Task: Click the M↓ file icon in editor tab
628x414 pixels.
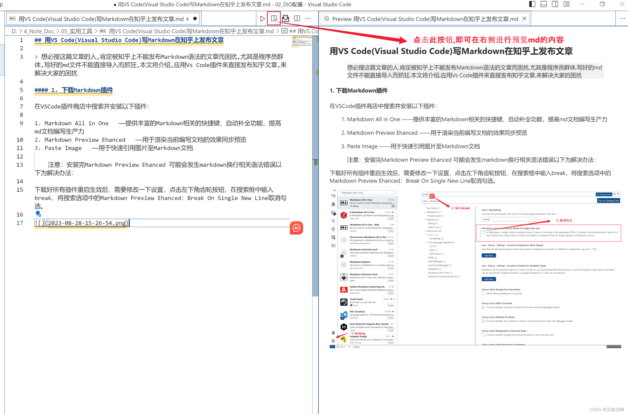Action: pyautogui.click(x=12, y=19)
